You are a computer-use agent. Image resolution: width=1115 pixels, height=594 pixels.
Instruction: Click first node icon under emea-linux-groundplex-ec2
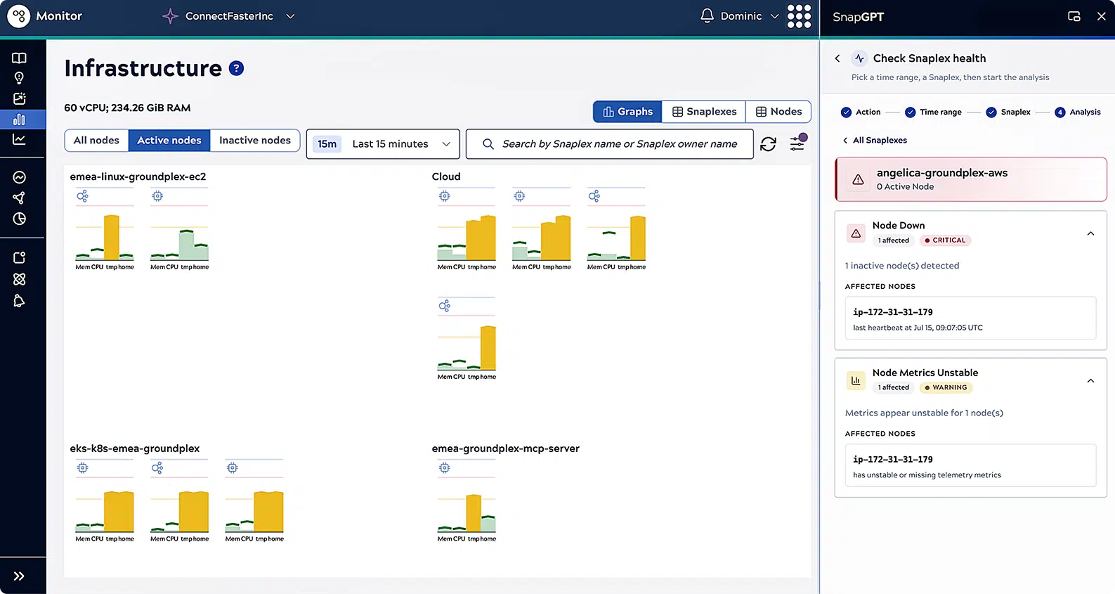pos(82,196)
